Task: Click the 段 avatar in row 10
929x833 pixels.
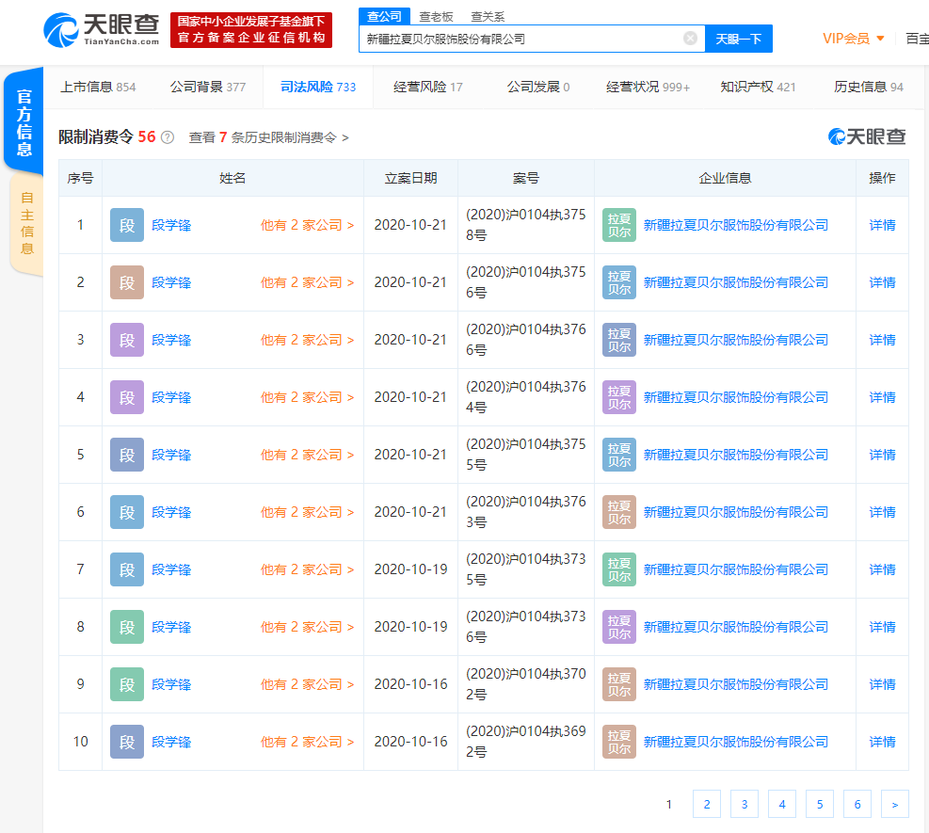Action: point(127,743)
